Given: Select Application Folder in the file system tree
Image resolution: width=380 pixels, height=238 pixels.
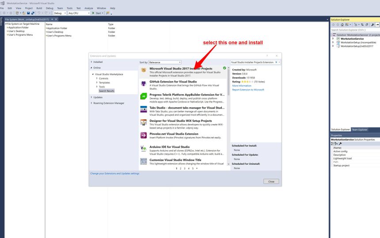Looking at the screenshot, I should pyautogui.click(x=19, y=27).
